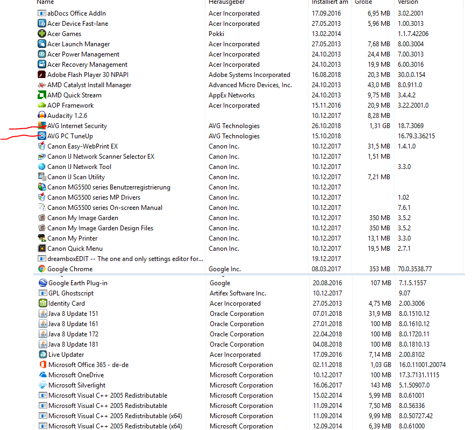
Task: Click the Acer Games icon
Action: (x=42, y=34)
